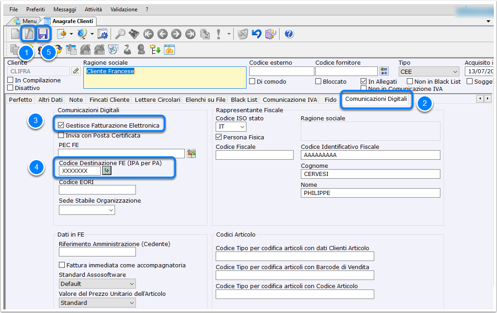Go to the previous record arrow icon
Image resolution: width=497 pixels, height=313 pixels.
pyautogui.click(x=162, y=34)
